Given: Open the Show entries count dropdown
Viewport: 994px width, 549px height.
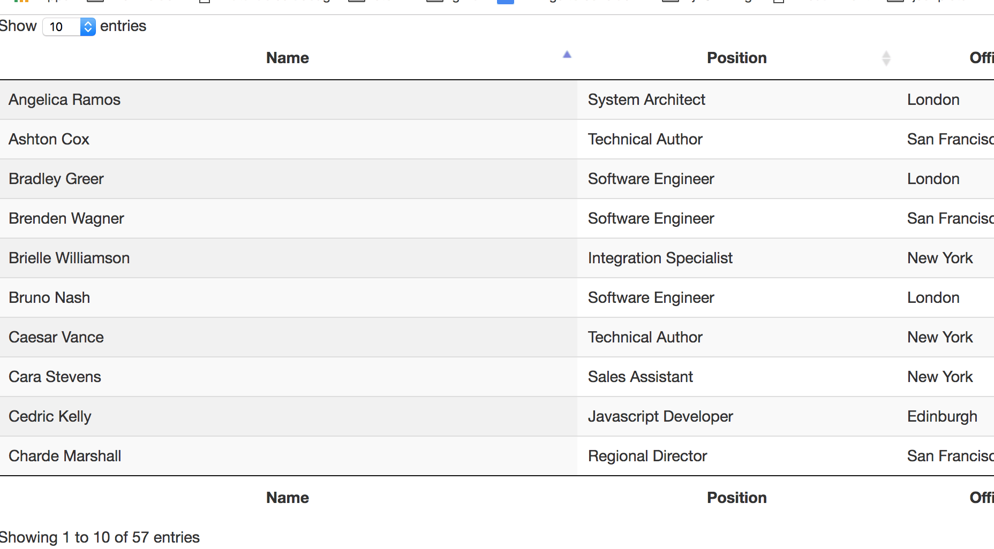Looking at the screenshot, I should (x=69, y=27).
